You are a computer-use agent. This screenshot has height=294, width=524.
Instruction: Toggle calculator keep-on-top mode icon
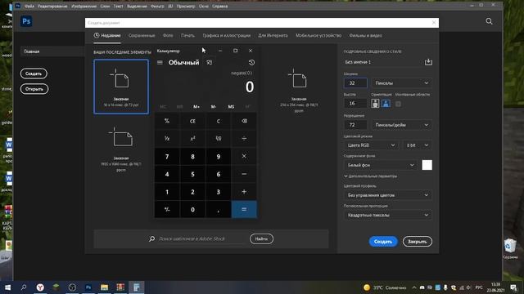point(210,62)
